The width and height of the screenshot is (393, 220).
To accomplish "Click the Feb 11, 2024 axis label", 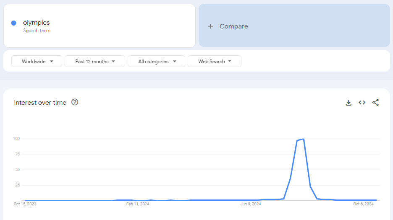I will (x=138, y=204).
